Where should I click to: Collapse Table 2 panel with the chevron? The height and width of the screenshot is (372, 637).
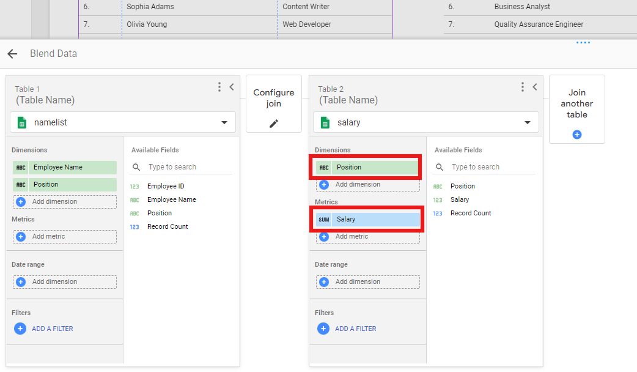(x=535, y=87)
